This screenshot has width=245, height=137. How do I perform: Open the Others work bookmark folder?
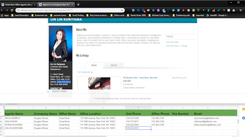[117, 15]
